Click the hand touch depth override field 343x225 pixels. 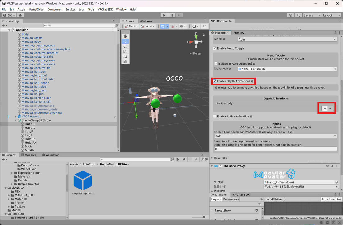point(276,149)
